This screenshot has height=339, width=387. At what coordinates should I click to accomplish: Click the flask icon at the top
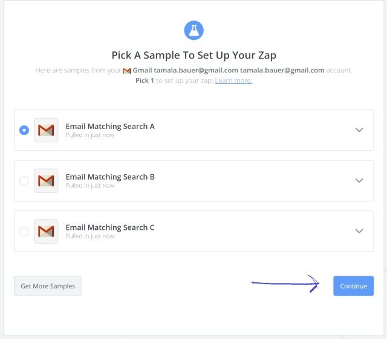point(193,30)
